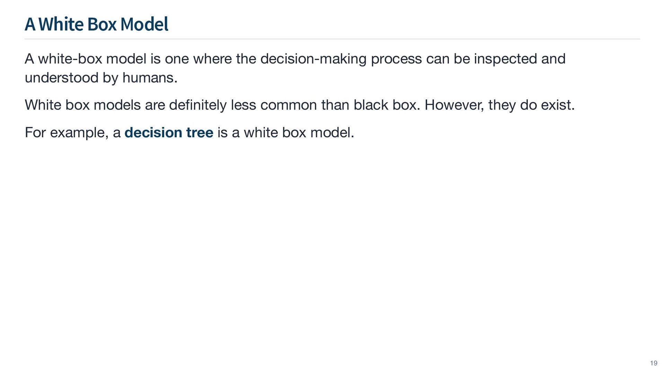Click the bold "decision tree" text
The width and height of the screenshot is (665, 374).
coord(169,132)
